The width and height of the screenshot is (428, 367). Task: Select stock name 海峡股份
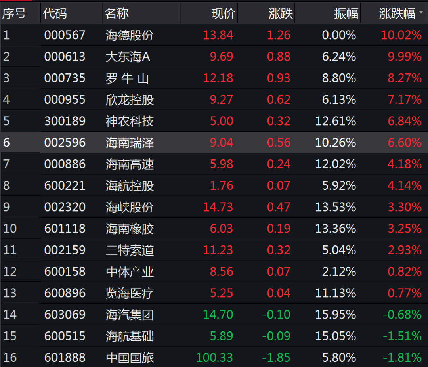click(130, 207)
